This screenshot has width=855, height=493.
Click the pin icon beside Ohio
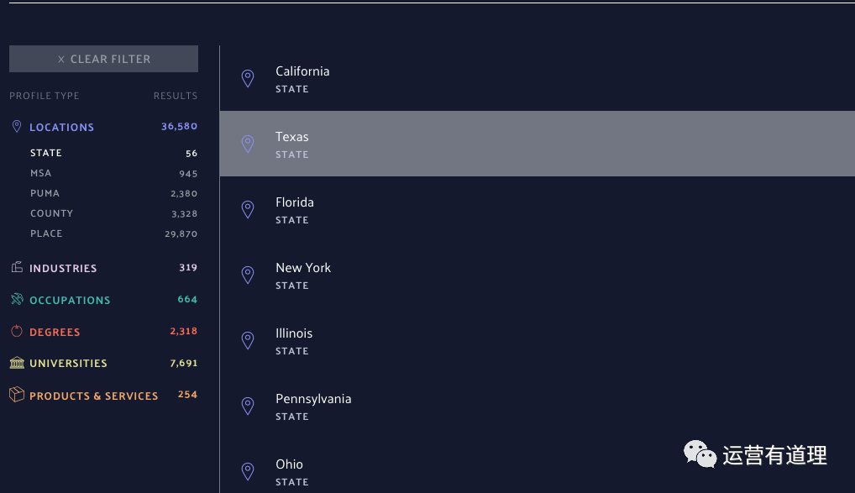[248, 471]
